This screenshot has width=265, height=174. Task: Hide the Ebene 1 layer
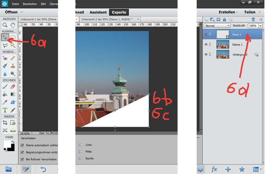[x=206, y=44]
